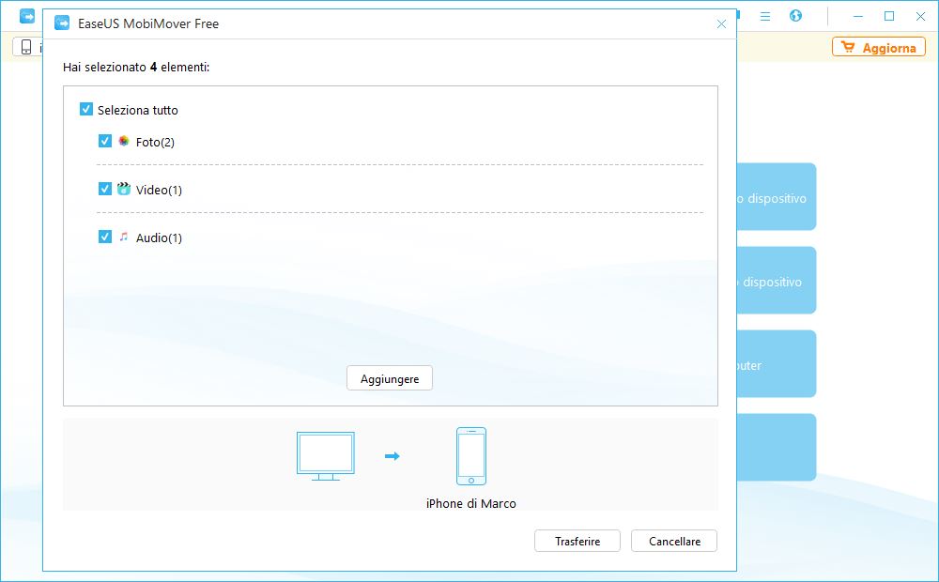The image size is (939, 582).
Task: Minimize the main MobiMover window
Action: pos(858,16)
